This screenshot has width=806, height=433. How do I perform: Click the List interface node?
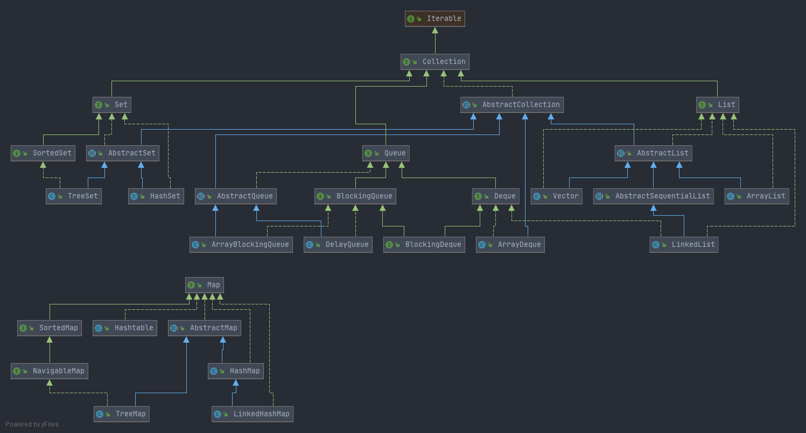tap(717, 105)
